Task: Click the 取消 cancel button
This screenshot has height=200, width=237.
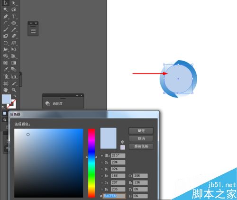Action: tap(141, 138)
